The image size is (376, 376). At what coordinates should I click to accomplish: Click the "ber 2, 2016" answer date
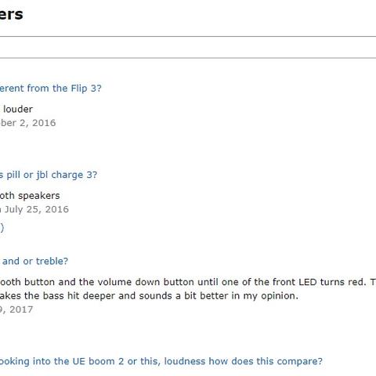(x=28, y=123)
